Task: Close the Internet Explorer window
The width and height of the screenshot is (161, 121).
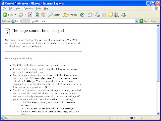Action: pos(158,4)
